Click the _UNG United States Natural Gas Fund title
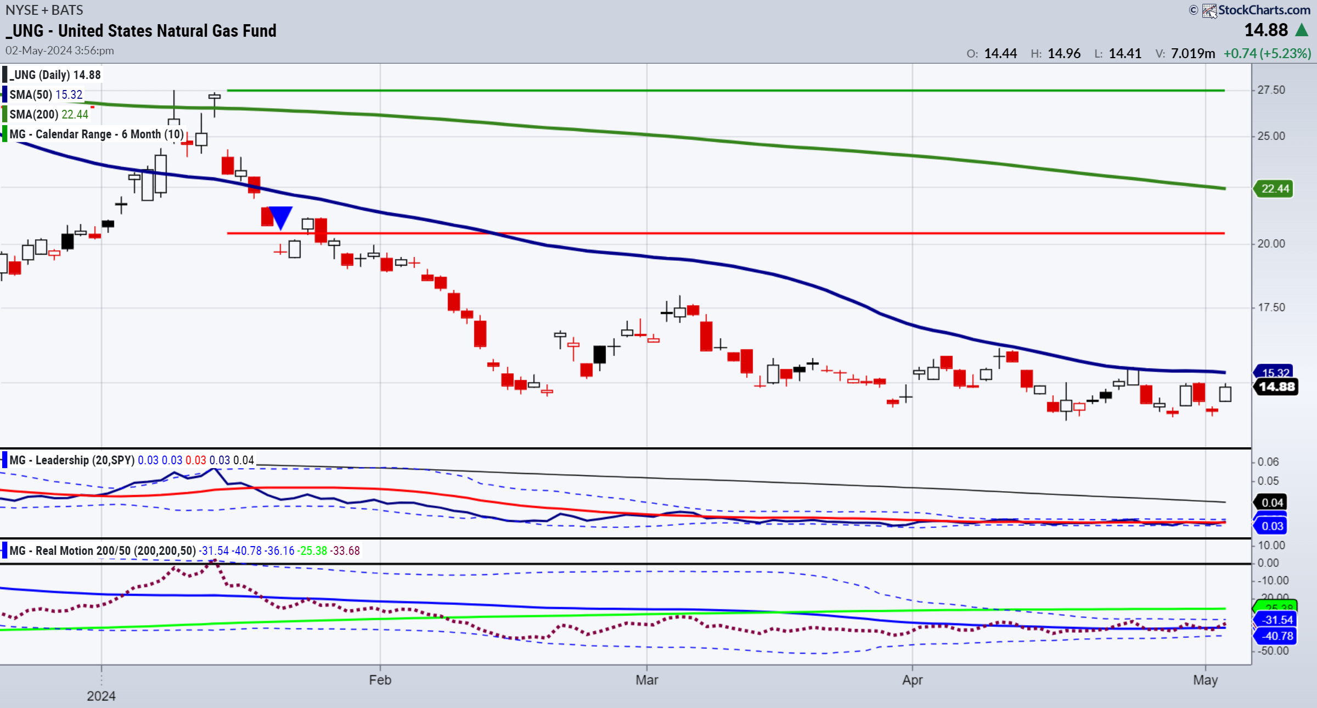Image resolution: width=1317 pixels, height=708 pixels. 141,31
